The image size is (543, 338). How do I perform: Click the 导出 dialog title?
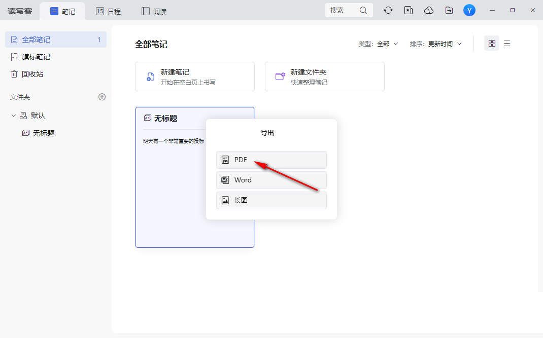(267, 133)
